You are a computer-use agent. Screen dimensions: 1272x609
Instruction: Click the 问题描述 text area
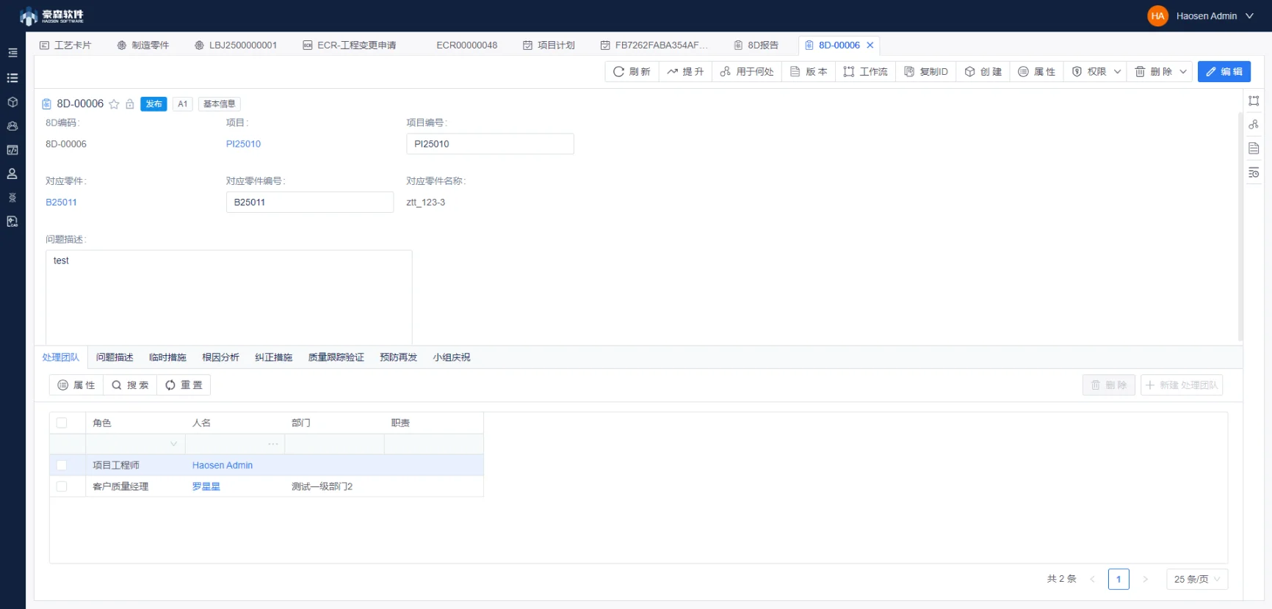pos(229,297)
